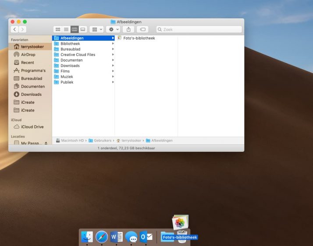Image resolution: width=313 pixels, height=246 pixels.
Task: Go forward with the right arrow
Action: point(23,29)
